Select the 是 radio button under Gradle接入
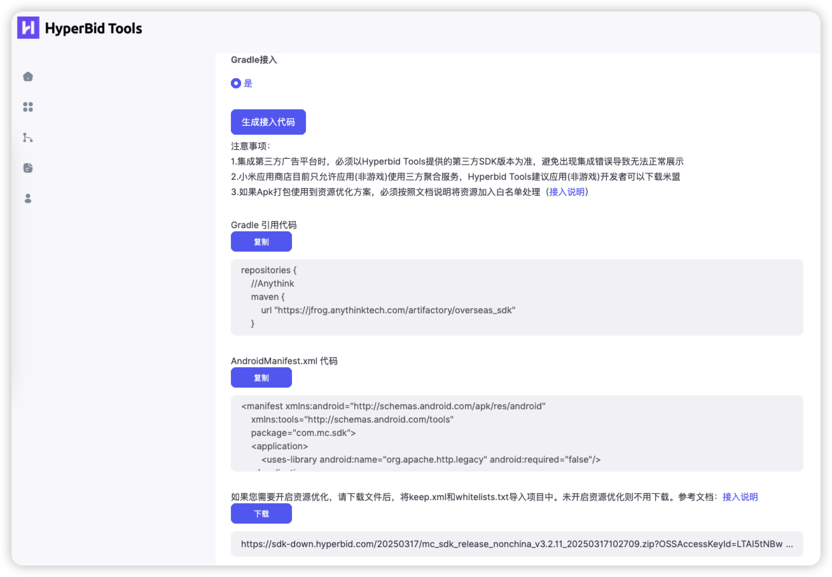The image size is (832, 577). [236, 83]
